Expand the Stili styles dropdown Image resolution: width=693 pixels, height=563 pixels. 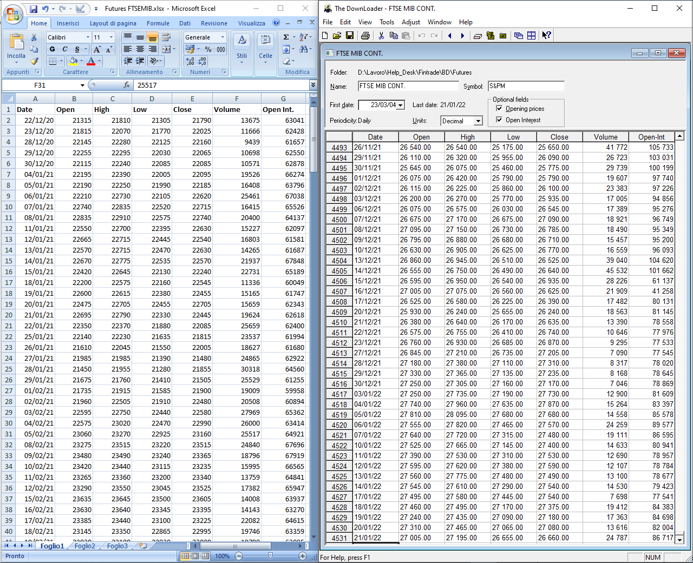click(242, 62)
